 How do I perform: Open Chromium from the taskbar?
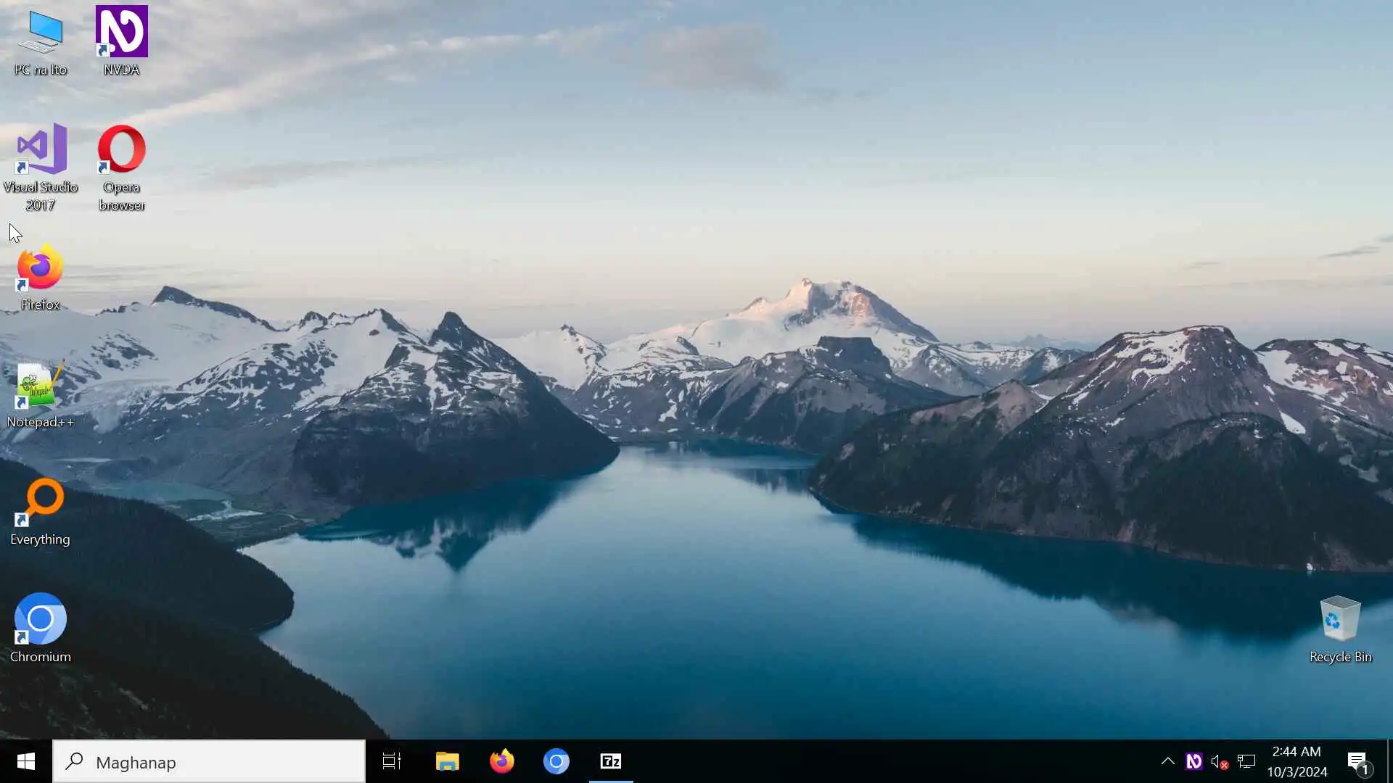(x=556, y=761)
